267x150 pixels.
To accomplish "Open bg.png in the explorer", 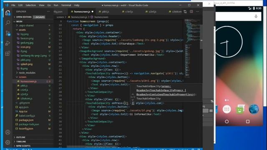I will 24,34.
